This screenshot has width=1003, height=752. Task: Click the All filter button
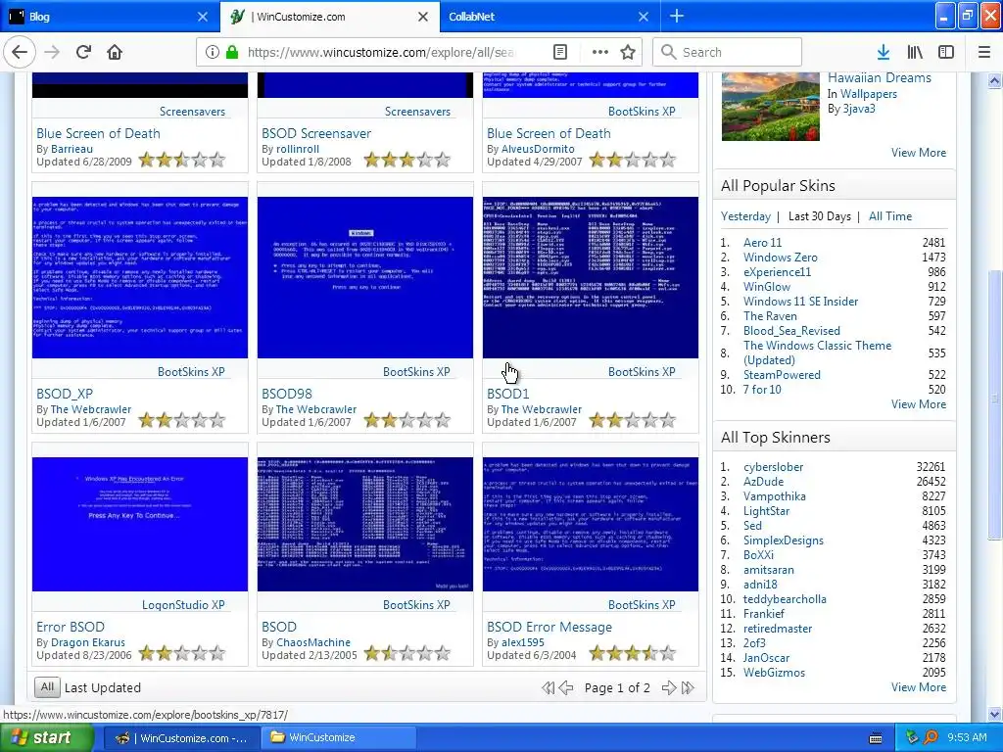[x=47, y=686]
